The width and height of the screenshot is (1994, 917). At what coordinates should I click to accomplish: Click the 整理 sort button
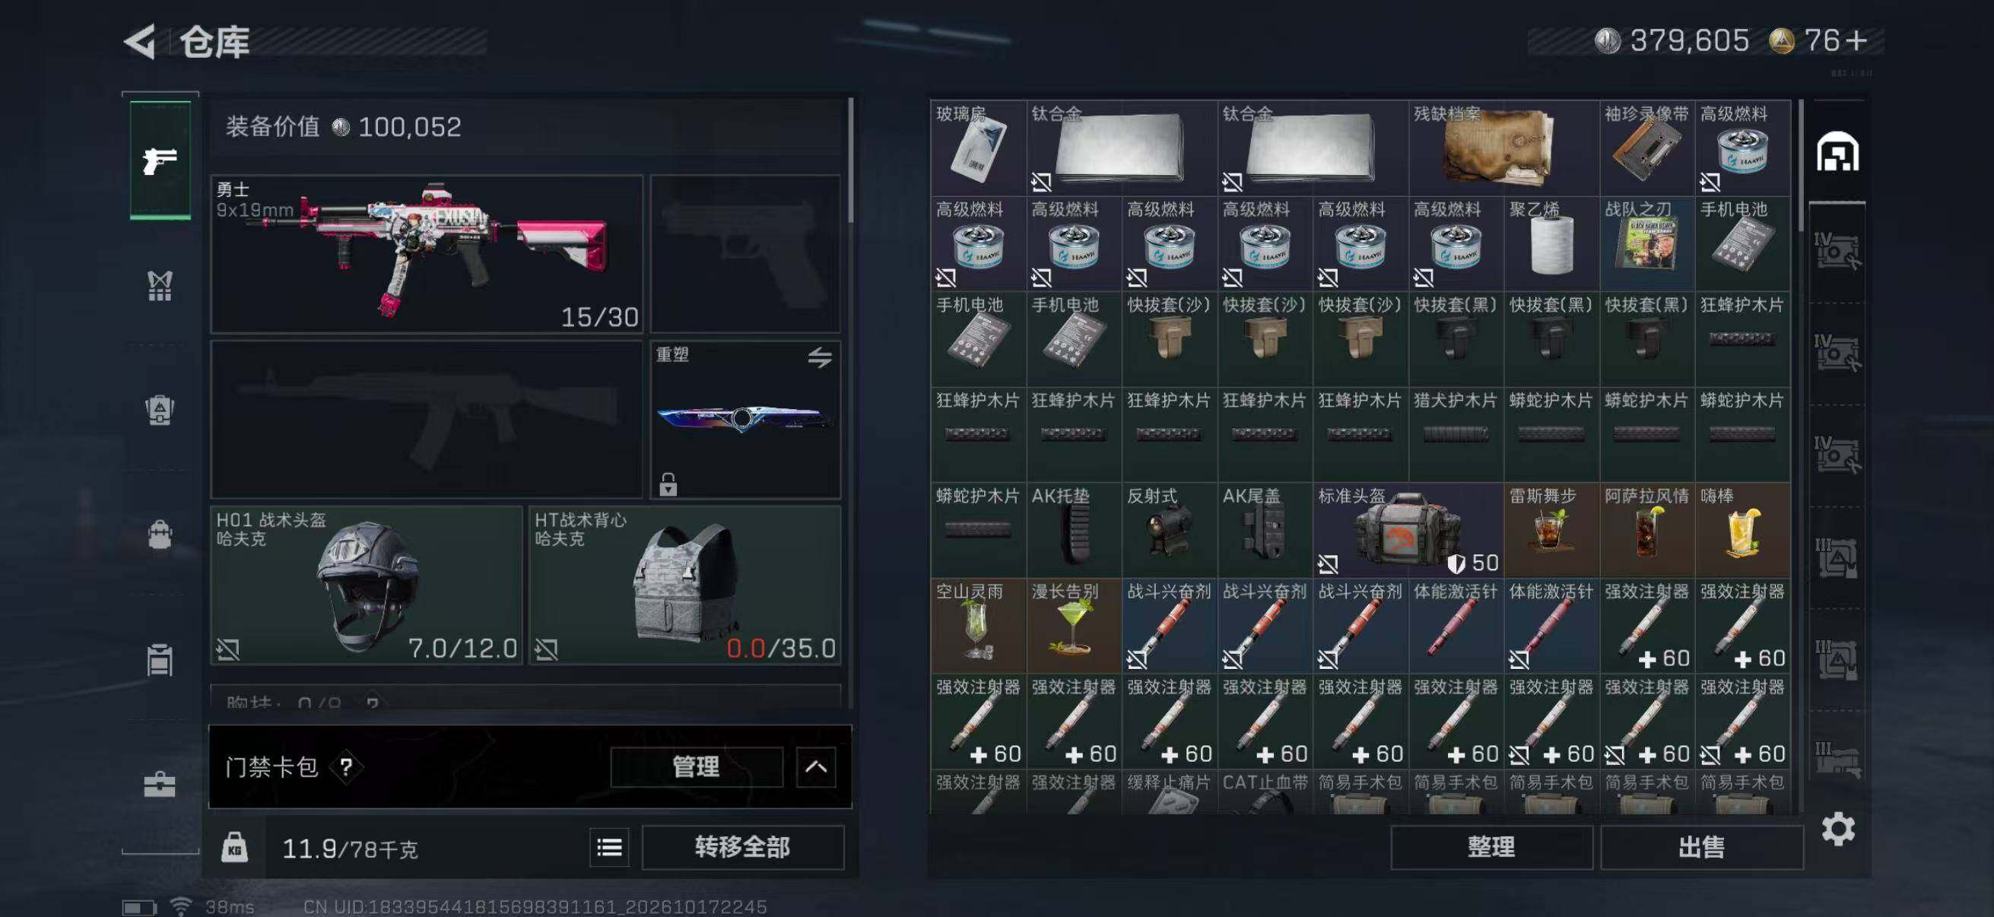tap(1491, 847)
